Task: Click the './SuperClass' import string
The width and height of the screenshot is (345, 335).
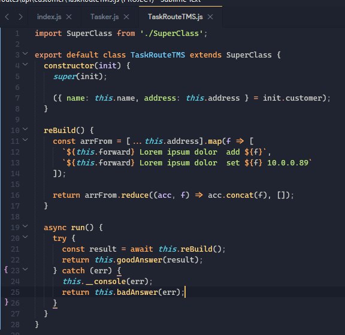Action: (171, 34)
